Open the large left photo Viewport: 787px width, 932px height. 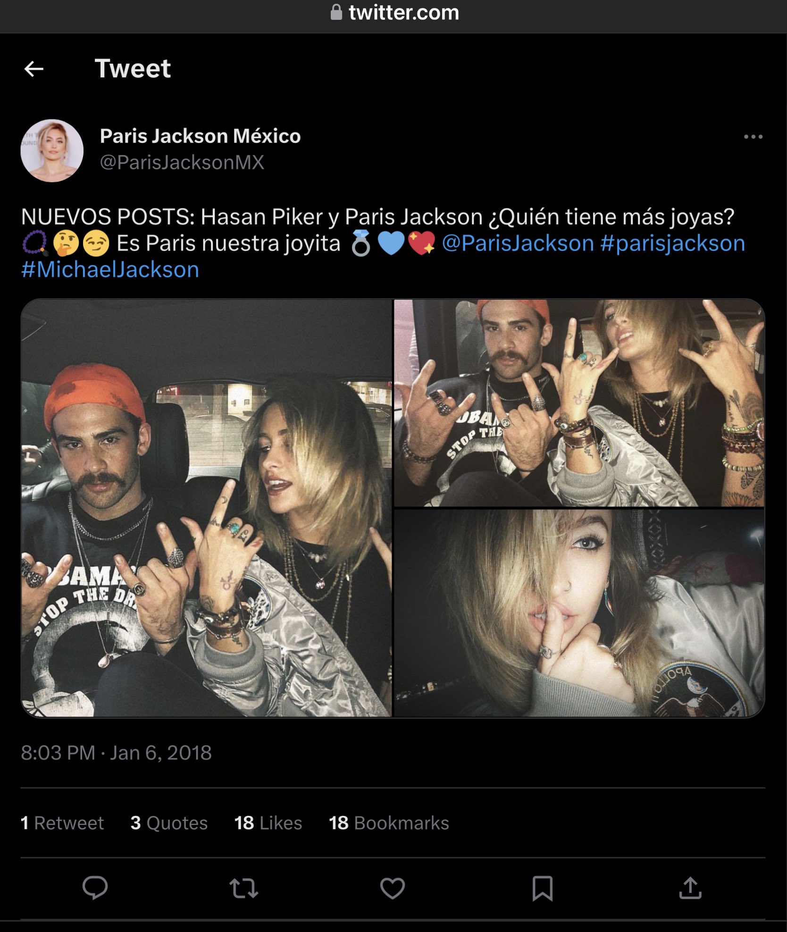coord(206,508)
